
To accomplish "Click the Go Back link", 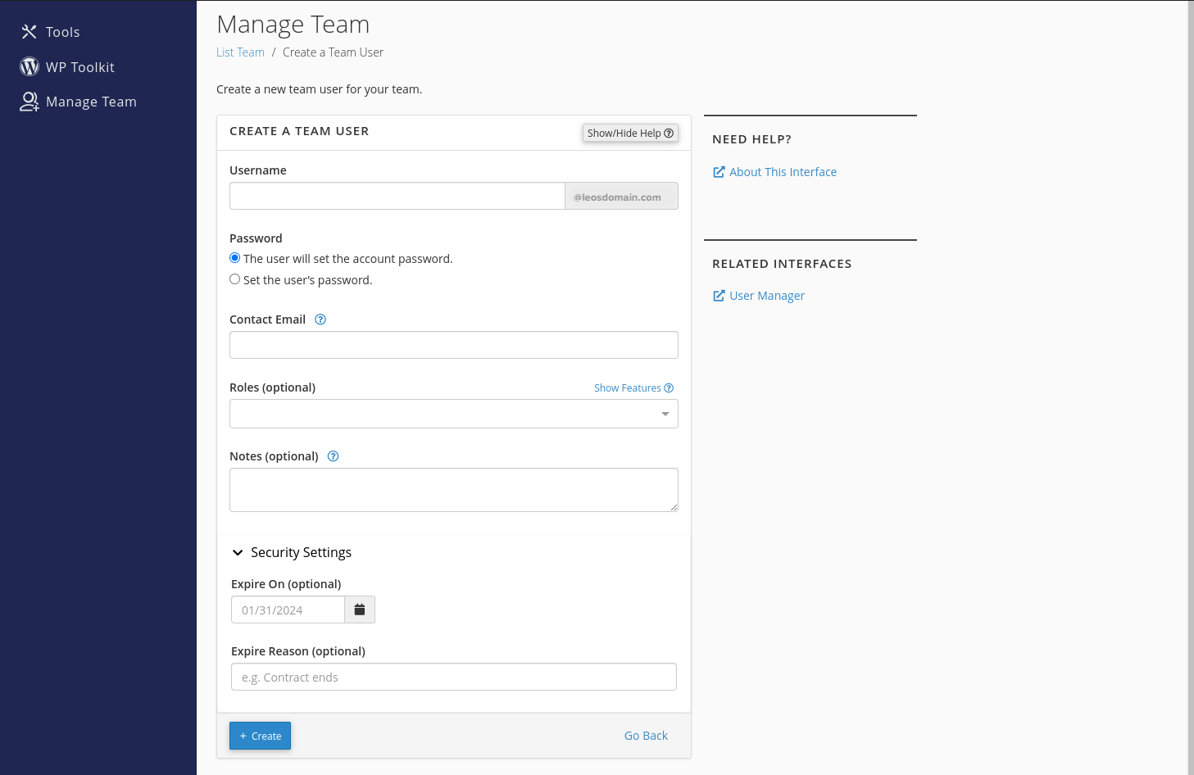I will point(645,736).
